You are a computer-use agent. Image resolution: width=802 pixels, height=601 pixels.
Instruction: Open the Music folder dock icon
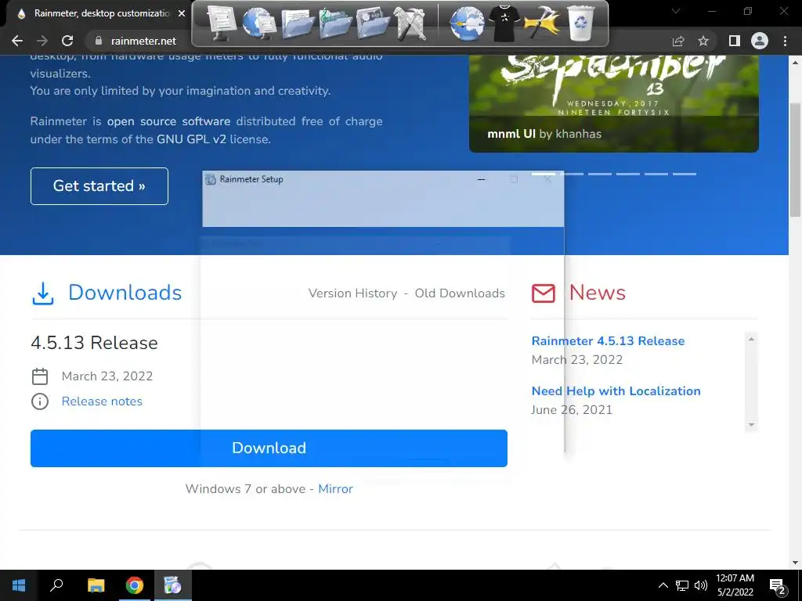(335, 24)
